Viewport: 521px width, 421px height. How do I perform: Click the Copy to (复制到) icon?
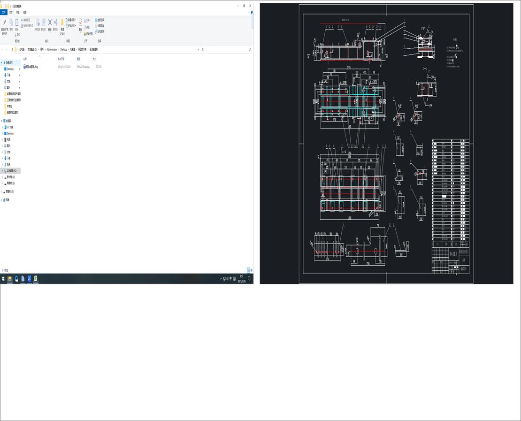click(44, 23)
